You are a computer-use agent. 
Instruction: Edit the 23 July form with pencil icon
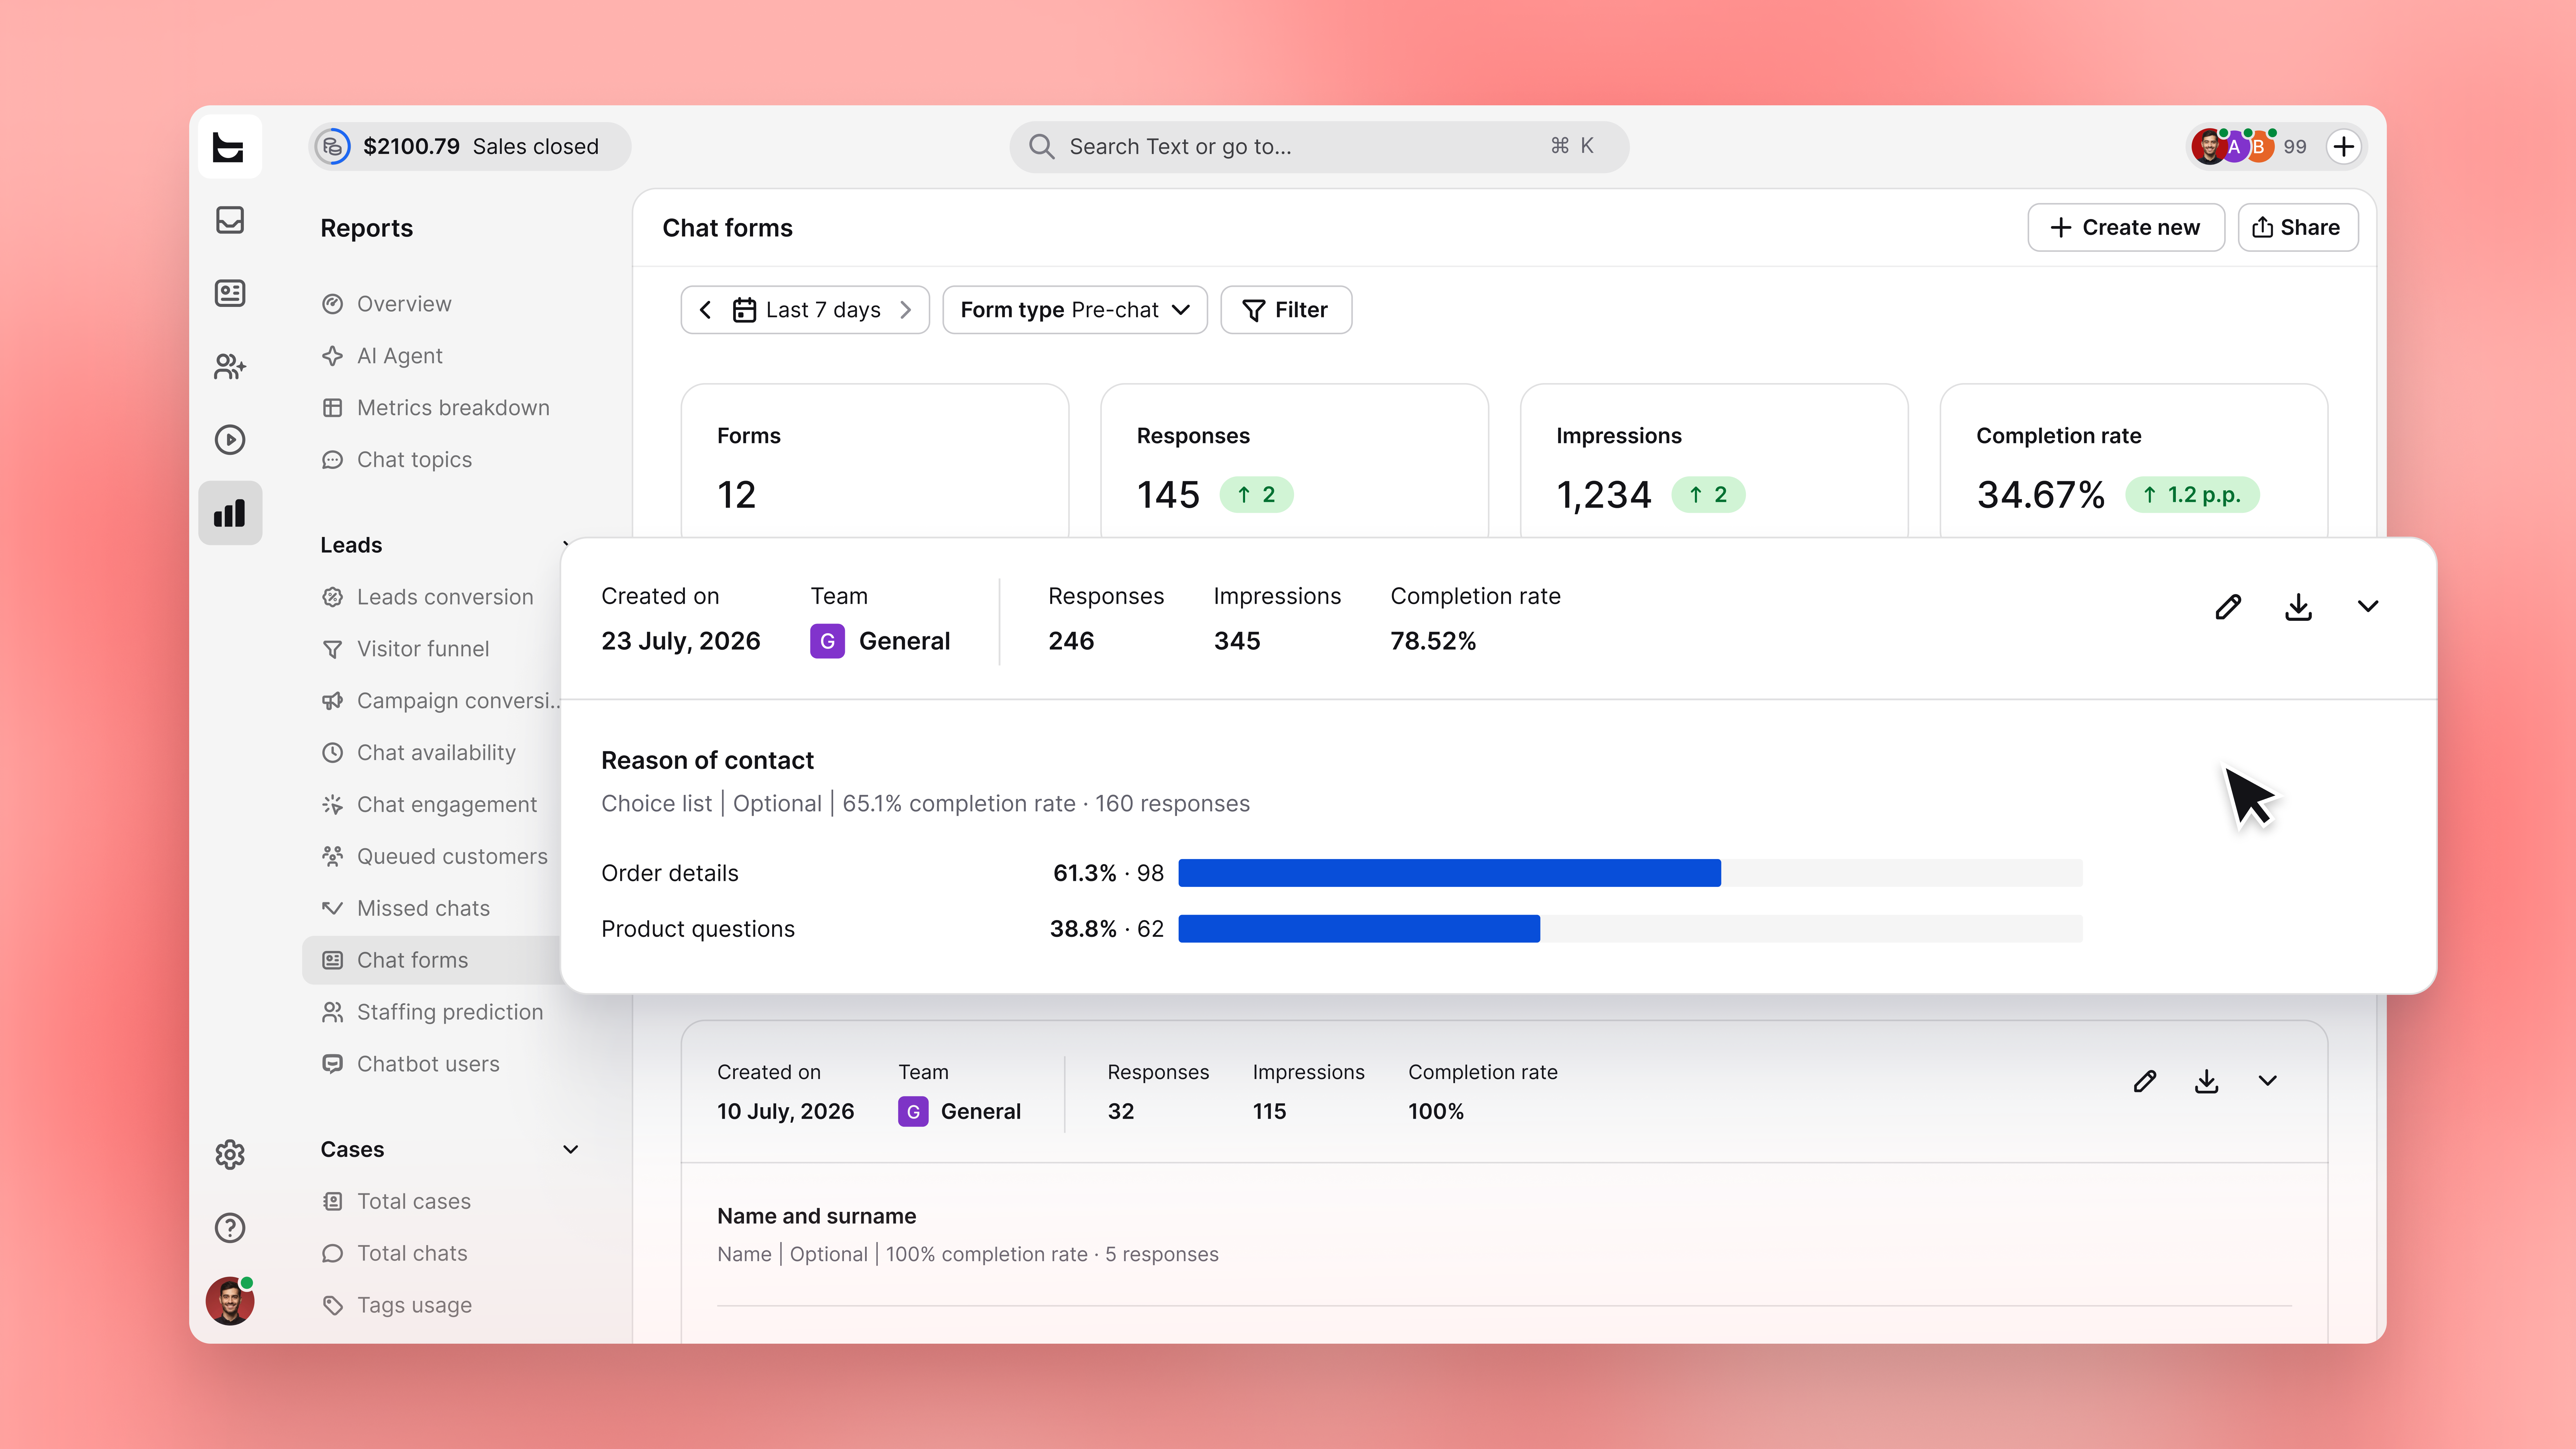click(2228, 607)
